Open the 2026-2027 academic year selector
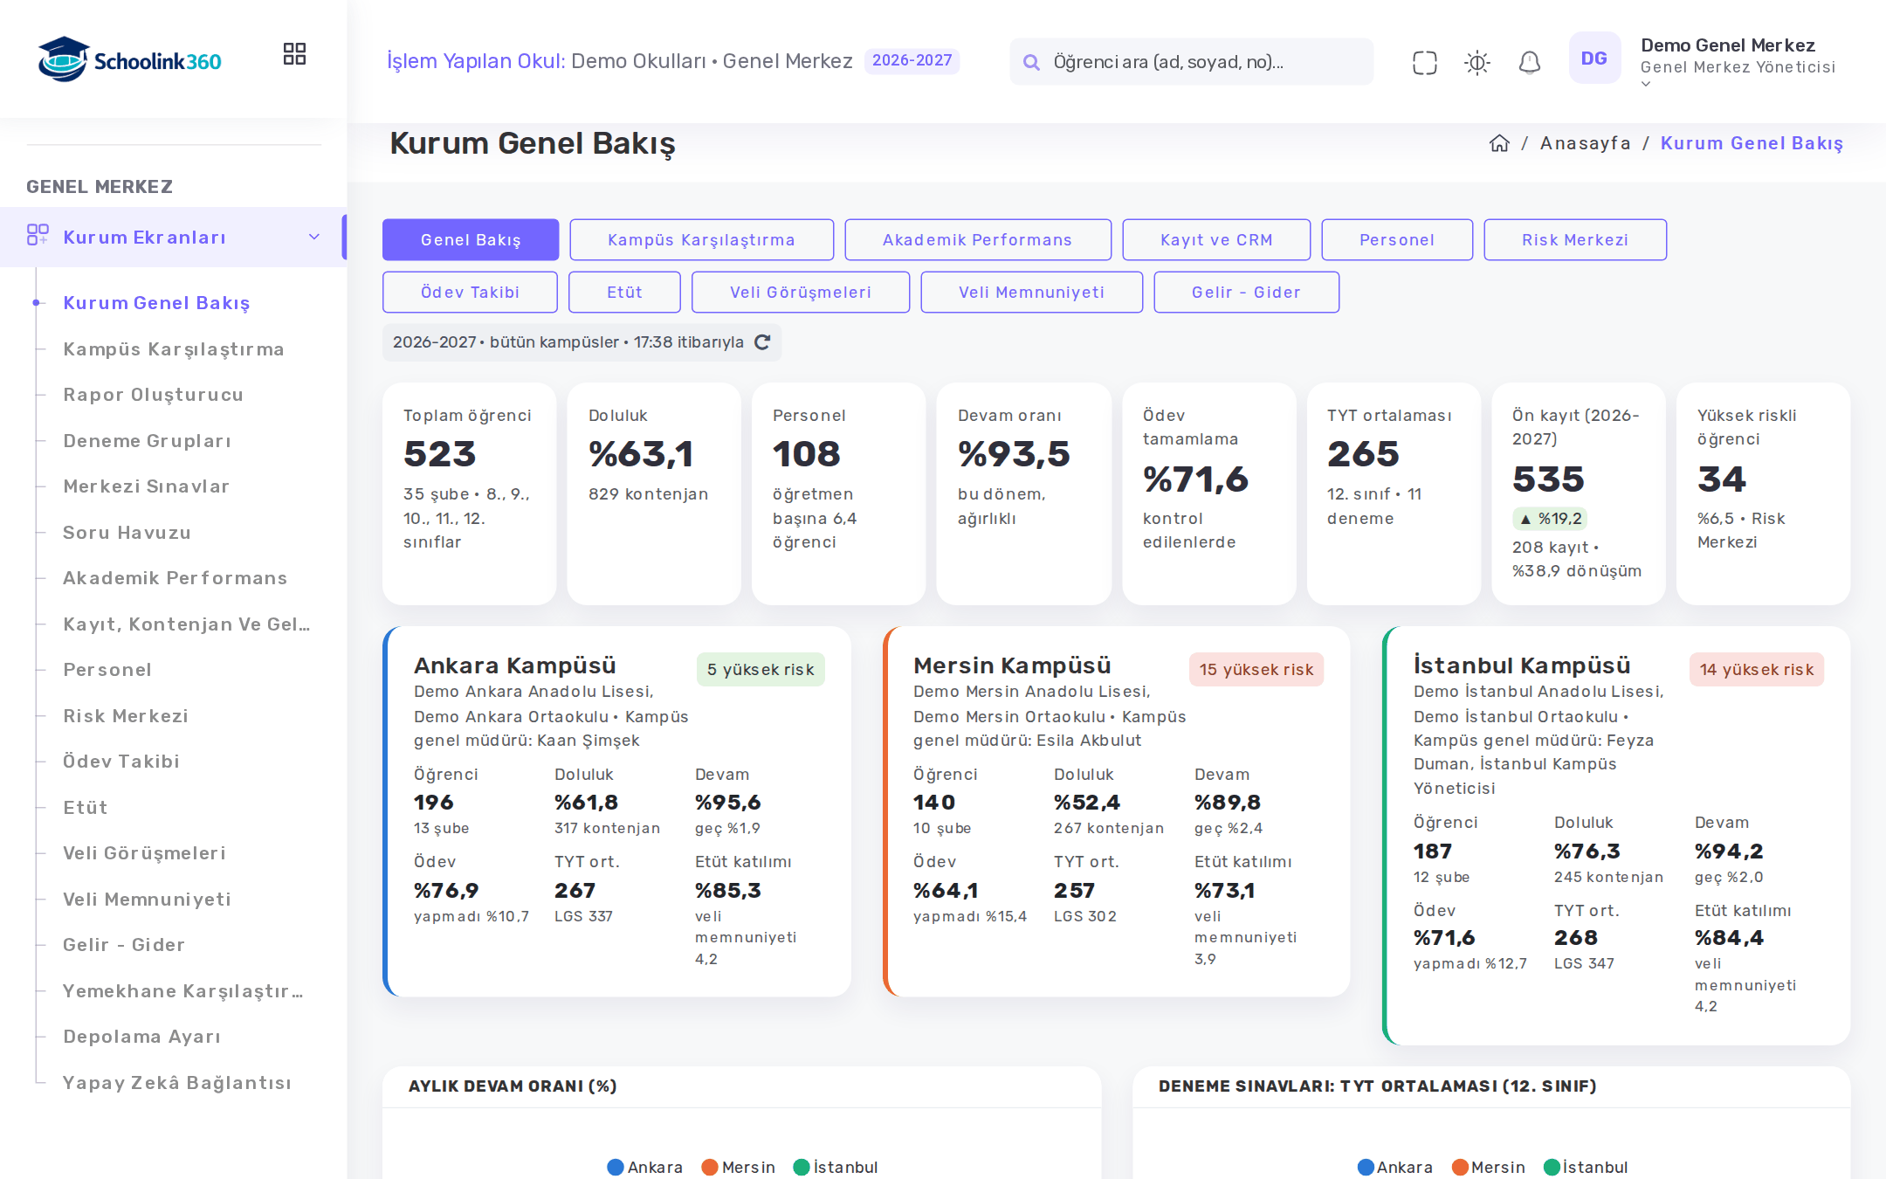The image size is (1886, 1179). (x=912, y=60)
